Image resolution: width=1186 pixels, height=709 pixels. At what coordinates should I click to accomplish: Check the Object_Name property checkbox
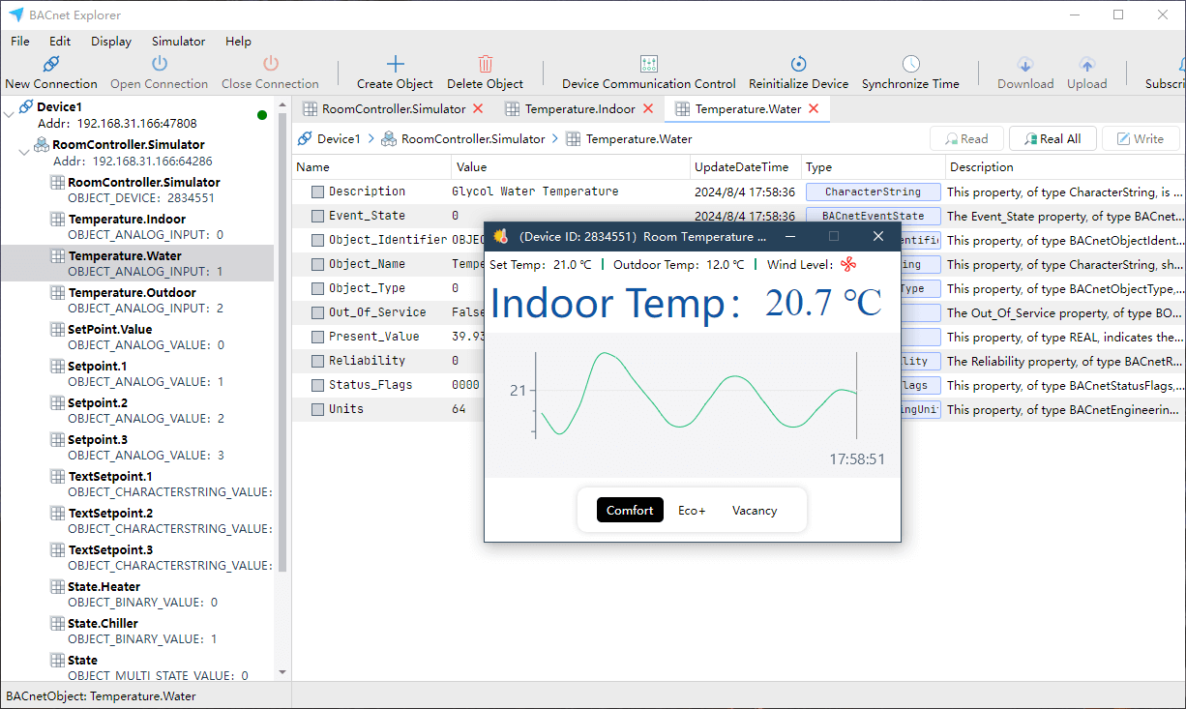coord(318,264)
